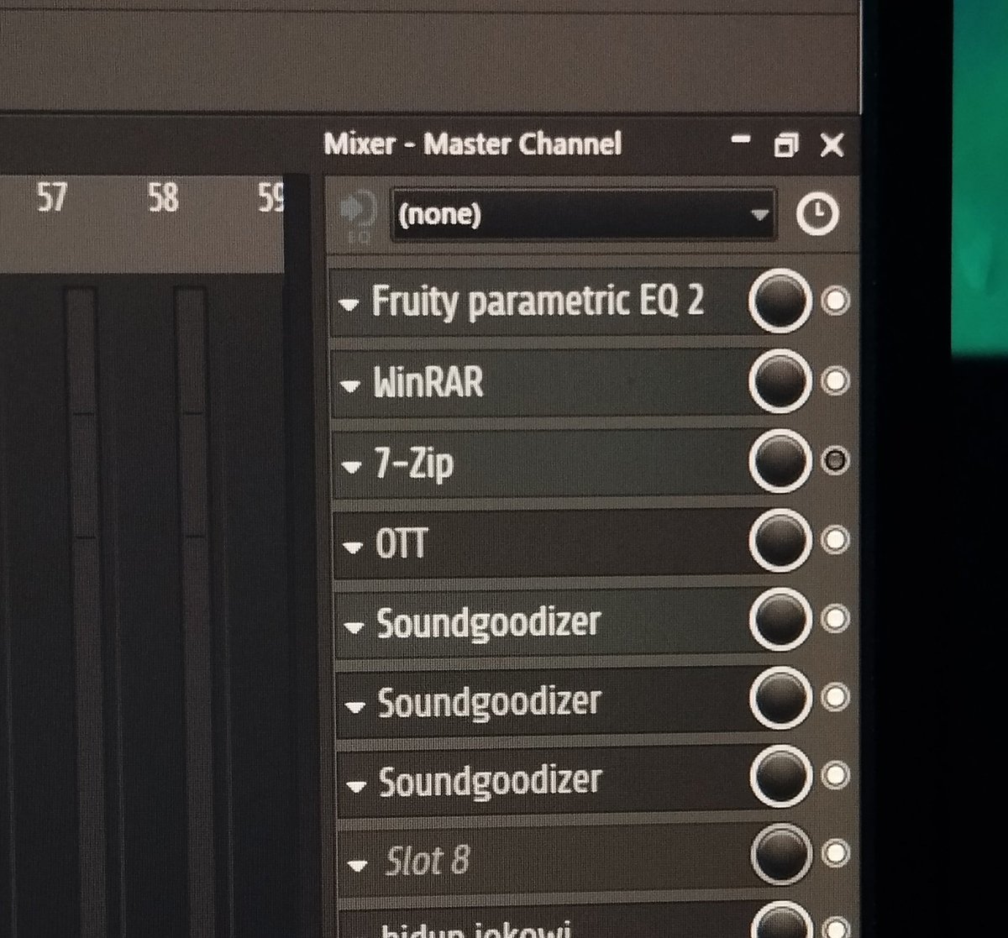Disable Fruity parametric EQ 2 effect LED
This screenshot has height=938, width=1008.
835,301
